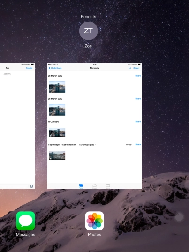The width and height of the screenshot is (189, 252).
Task: Select the Photos tab icon in bottom bar
Action: point(81,186)
